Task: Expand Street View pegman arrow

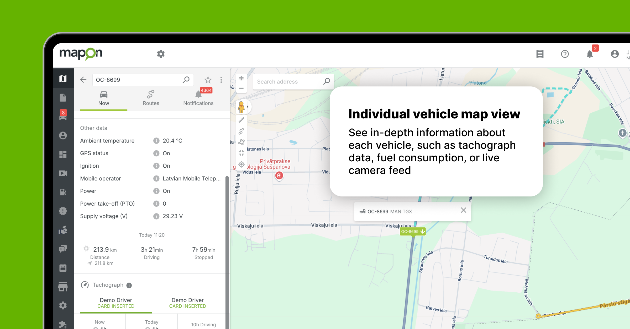Action: [247, 107]
